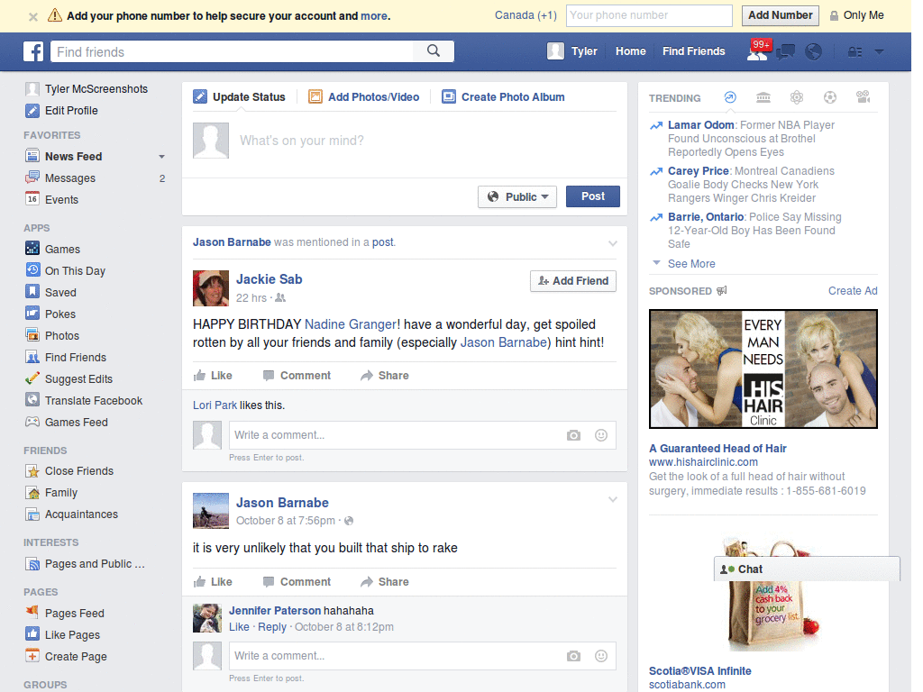Open Lamar Odom trending topic
923x692 pixels.
pos(700,124)
